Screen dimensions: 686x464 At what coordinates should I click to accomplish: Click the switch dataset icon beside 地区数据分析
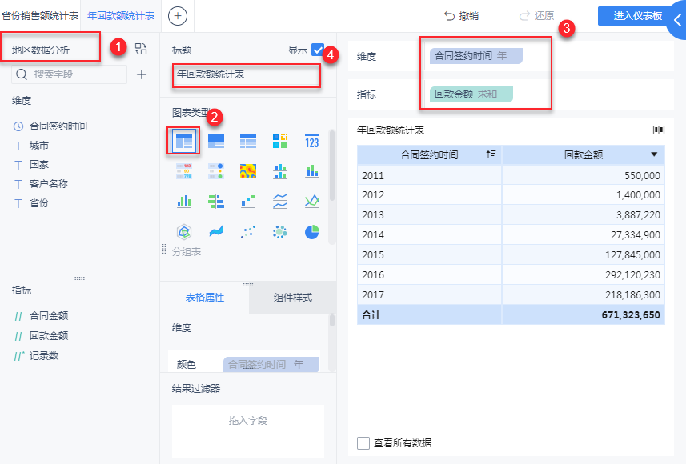tap(141, 49)
